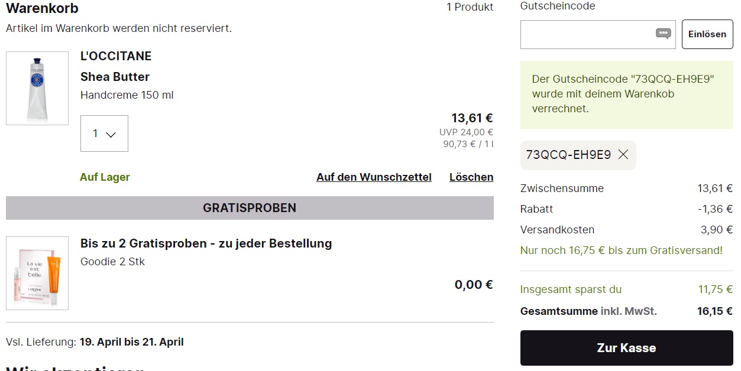Open the L'Occitane hand cream thumbnail

click(37, 88)
